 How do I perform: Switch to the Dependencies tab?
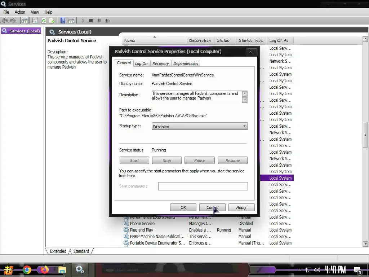click(x=186, y=63)
